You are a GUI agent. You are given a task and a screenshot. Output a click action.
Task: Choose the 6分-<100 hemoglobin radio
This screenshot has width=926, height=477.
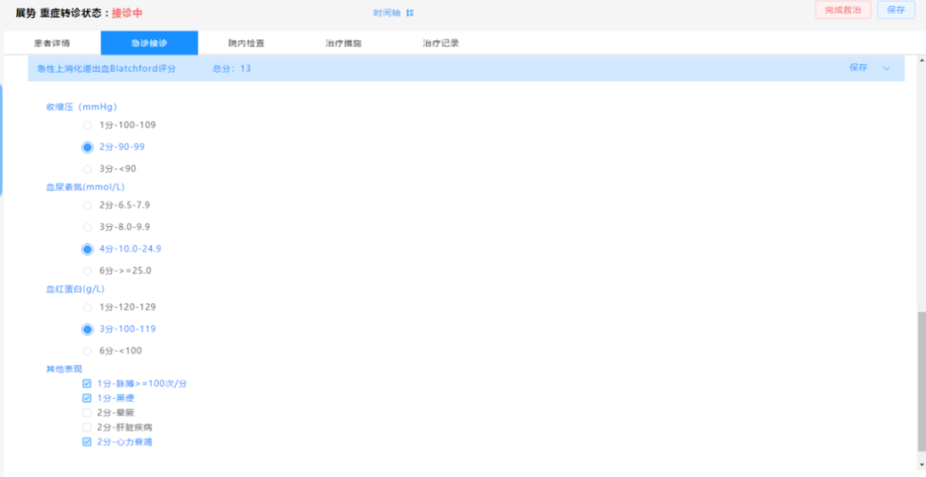[87, 351]
